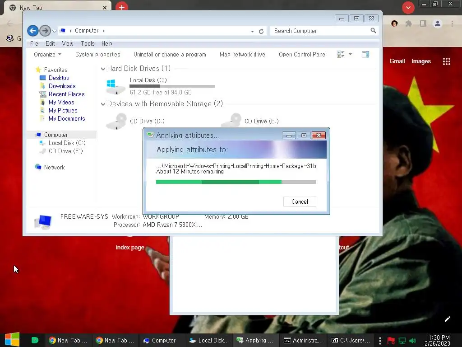Toggle Chrome side panel icon
Image resolution: width=462 pixels, height=347 pixels.
click(x=423, y=23)
